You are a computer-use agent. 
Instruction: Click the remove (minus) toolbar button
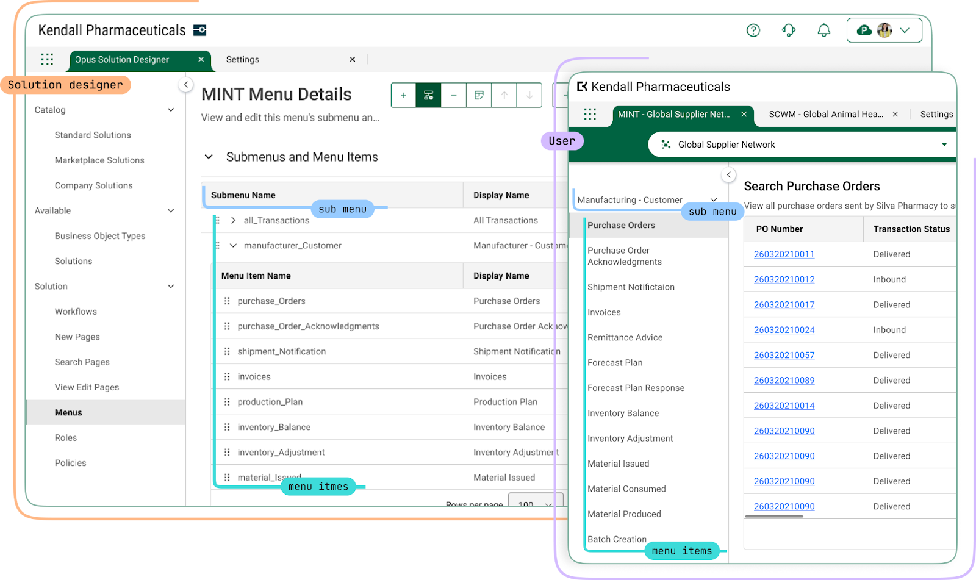pos(454,95)
